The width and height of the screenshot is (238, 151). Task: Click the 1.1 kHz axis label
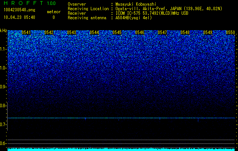pos(3,49)
